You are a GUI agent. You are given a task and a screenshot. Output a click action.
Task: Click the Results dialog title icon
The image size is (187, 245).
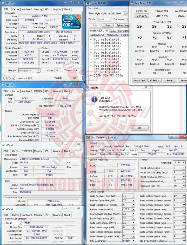click(88, 88)
